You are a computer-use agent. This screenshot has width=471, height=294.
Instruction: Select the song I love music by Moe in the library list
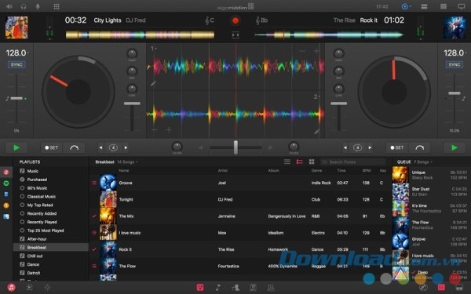240,233
